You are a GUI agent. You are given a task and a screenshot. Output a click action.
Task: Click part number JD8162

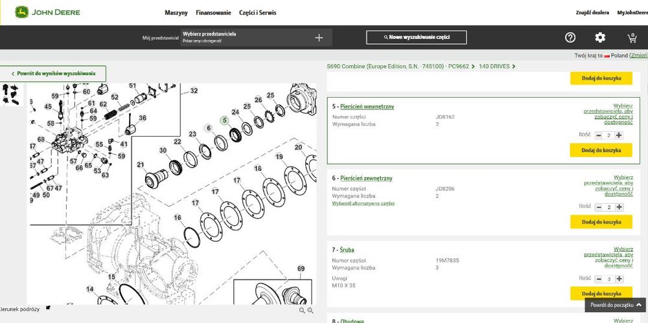445,117
